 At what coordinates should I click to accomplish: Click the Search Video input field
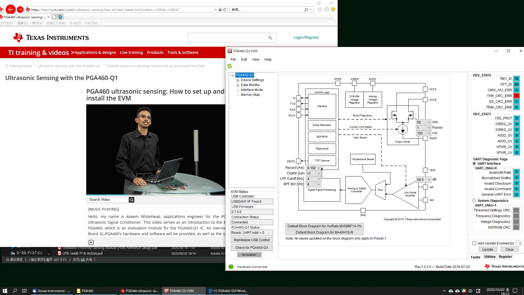point(108,200)
